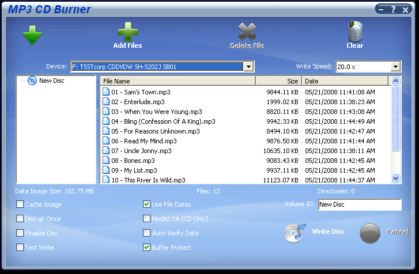Close the MP3 CD Burner window
Viewport: 419px width, 274px height.
point(405,10)
